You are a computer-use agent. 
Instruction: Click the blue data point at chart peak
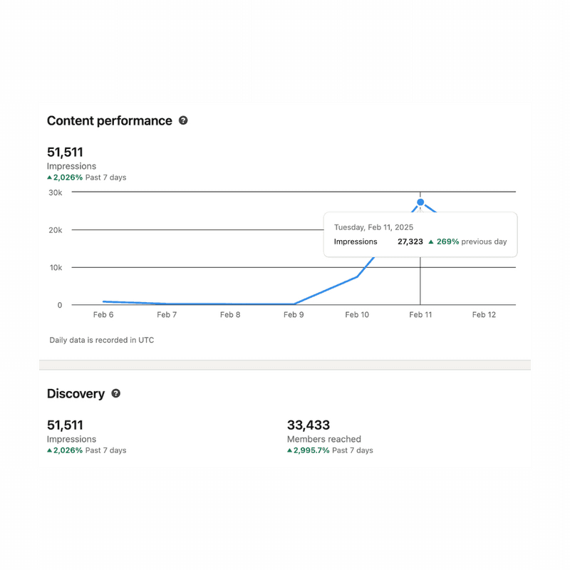pyautogui.click(x=420, y=202)
